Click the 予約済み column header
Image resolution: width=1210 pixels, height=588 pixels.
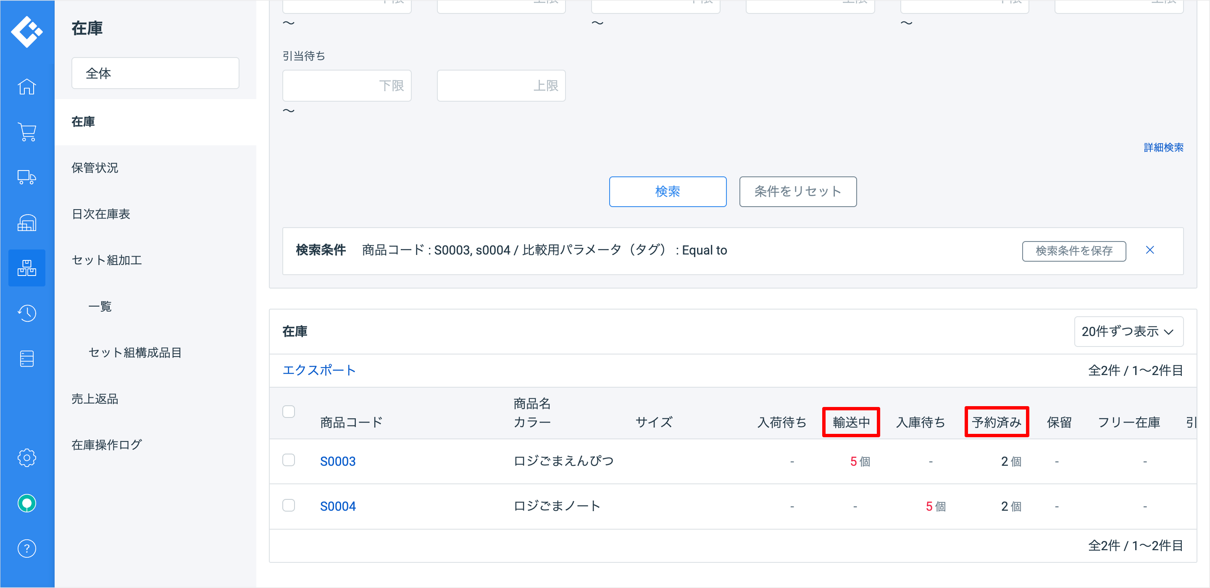click(x=997, y=423)
